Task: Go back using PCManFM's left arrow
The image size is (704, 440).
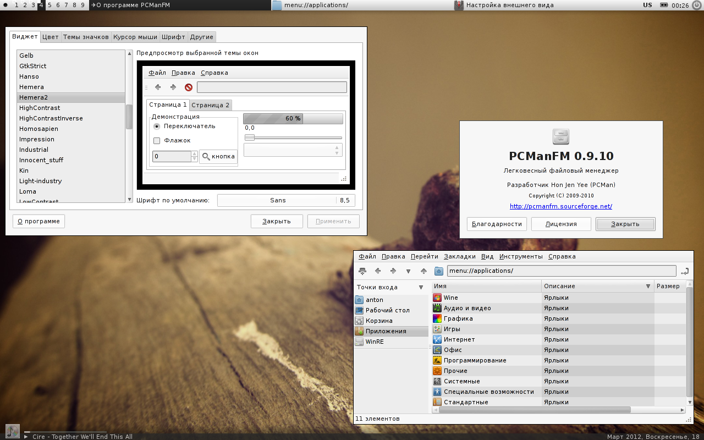Action: (378, 271)
